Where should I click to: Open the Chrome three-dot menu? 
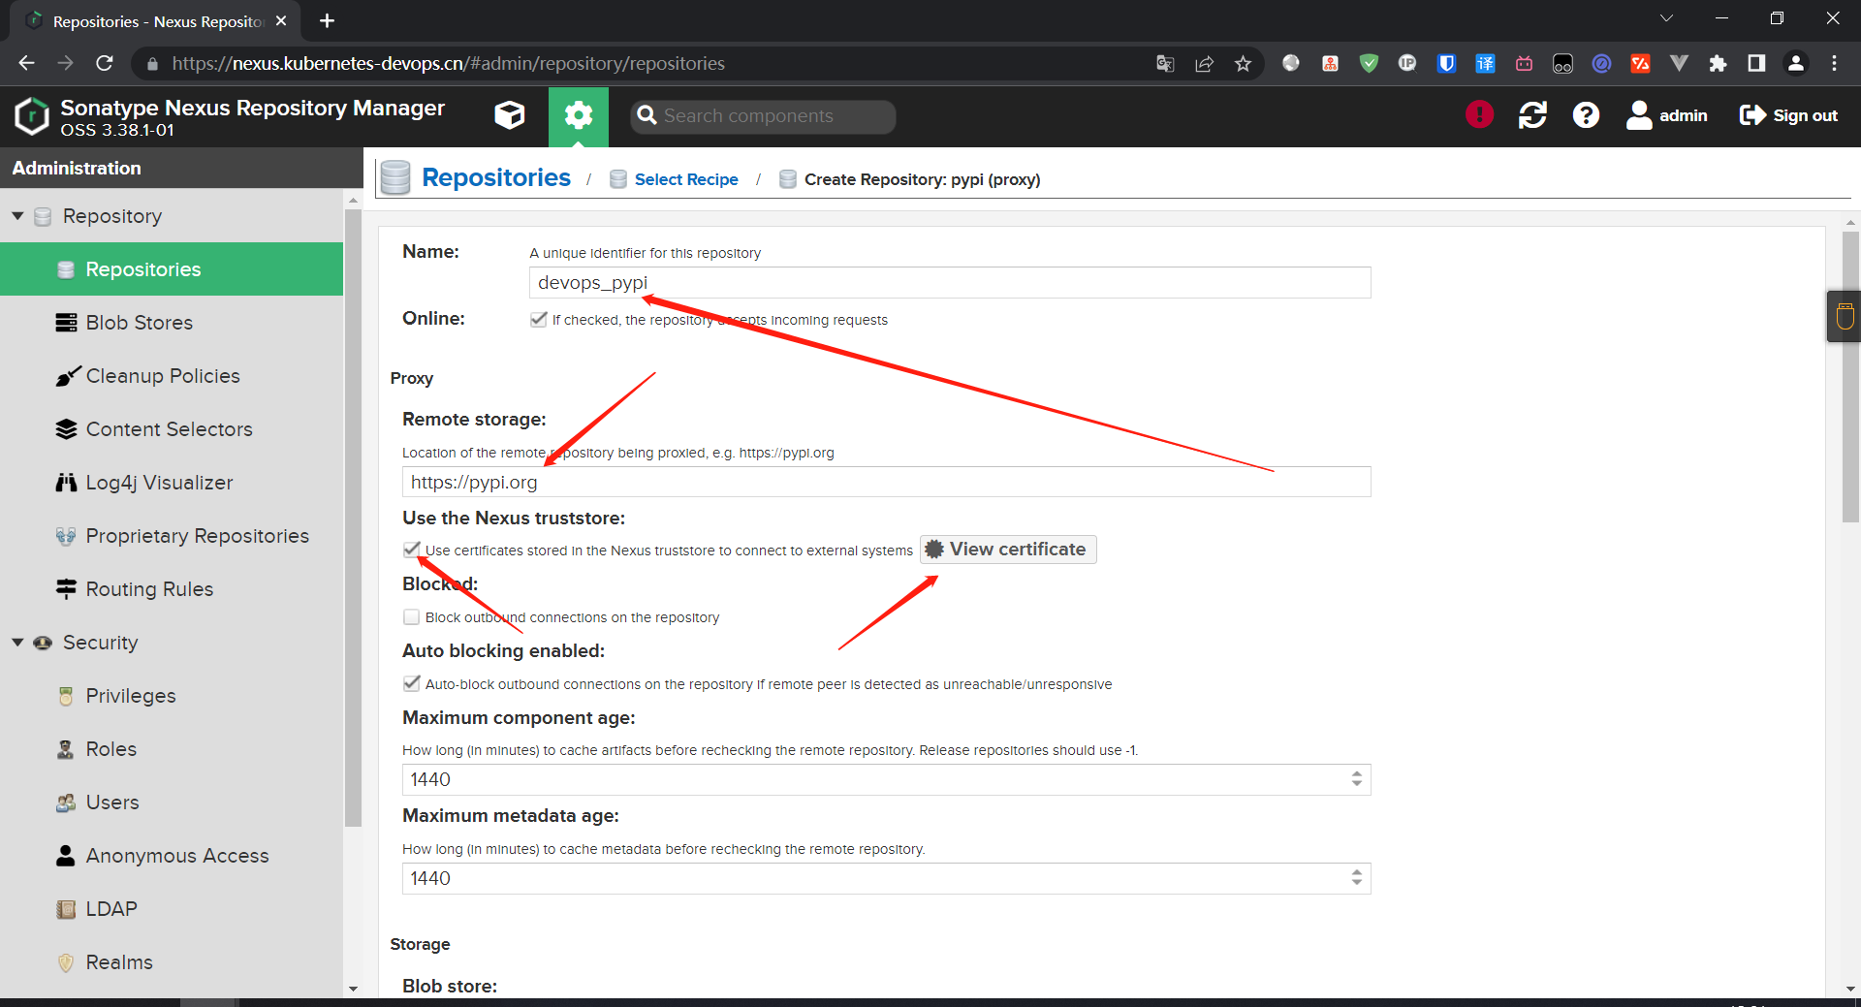(1834, 63)
